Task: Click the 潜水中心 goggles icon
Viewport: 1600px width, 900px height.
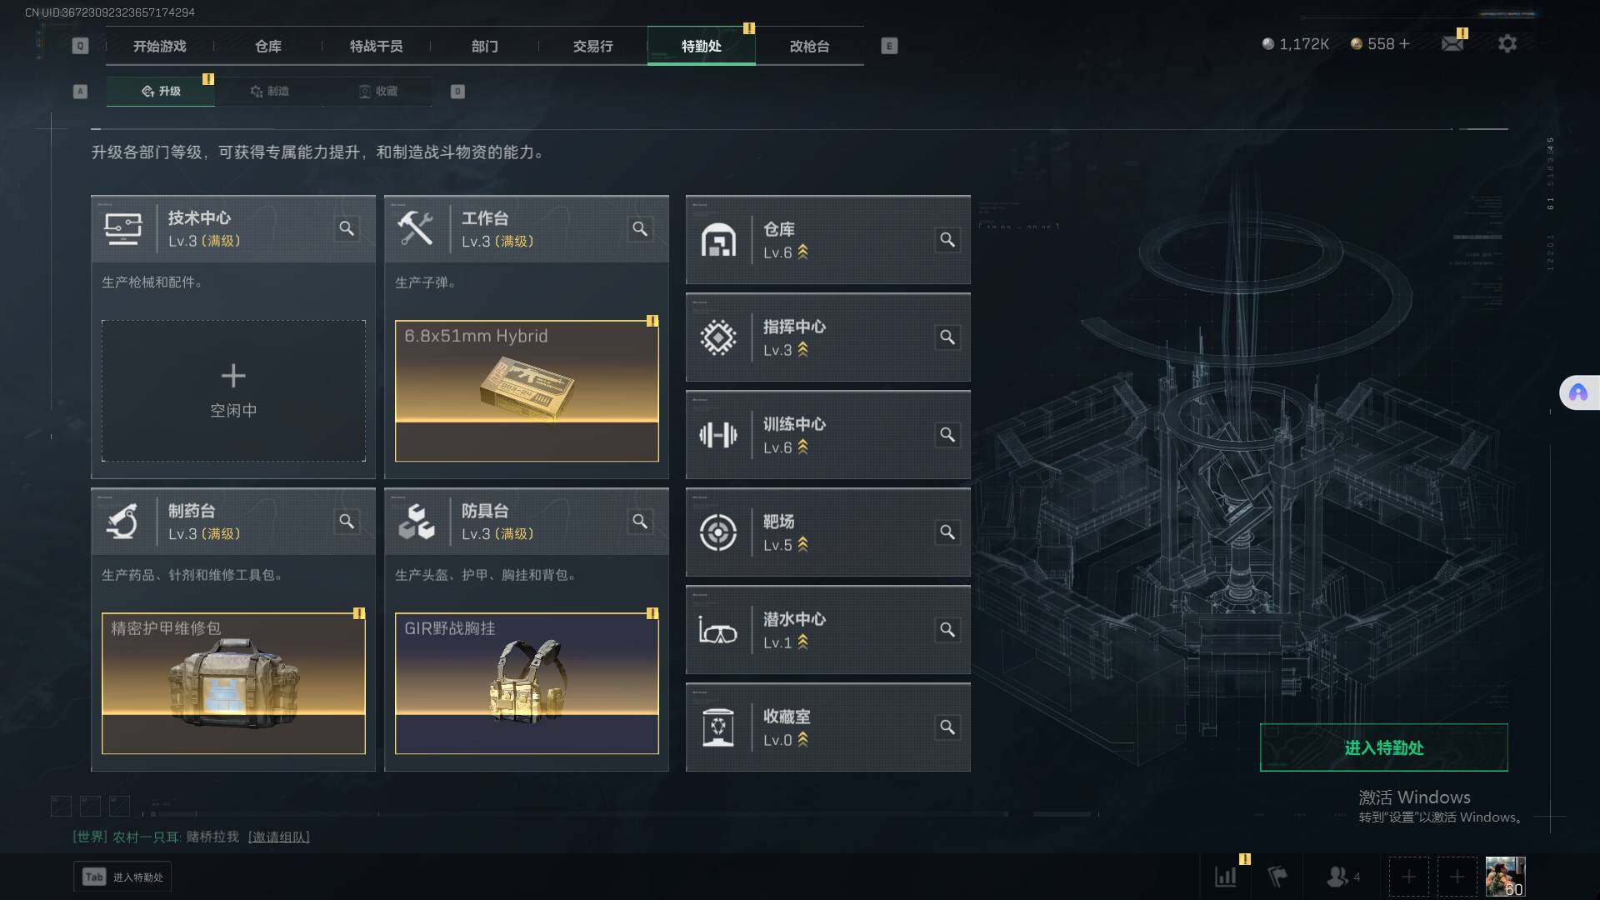Action: click(x=717, y=631)
